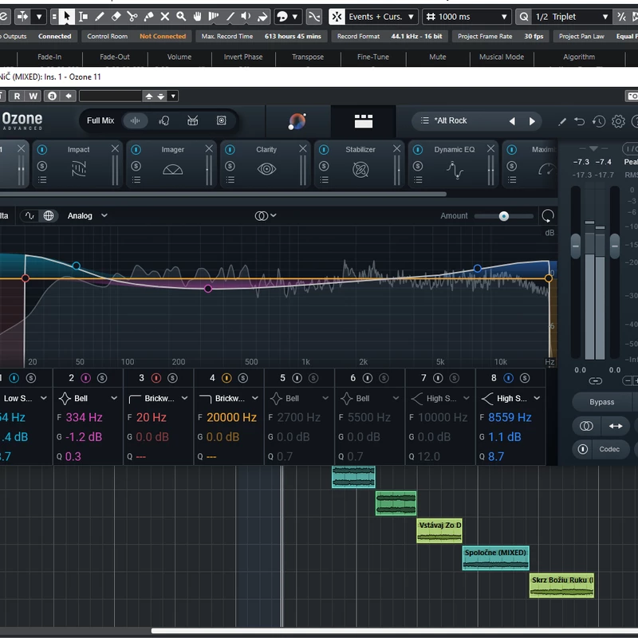
Task: Select the Mute X tool
Action: 165,17
